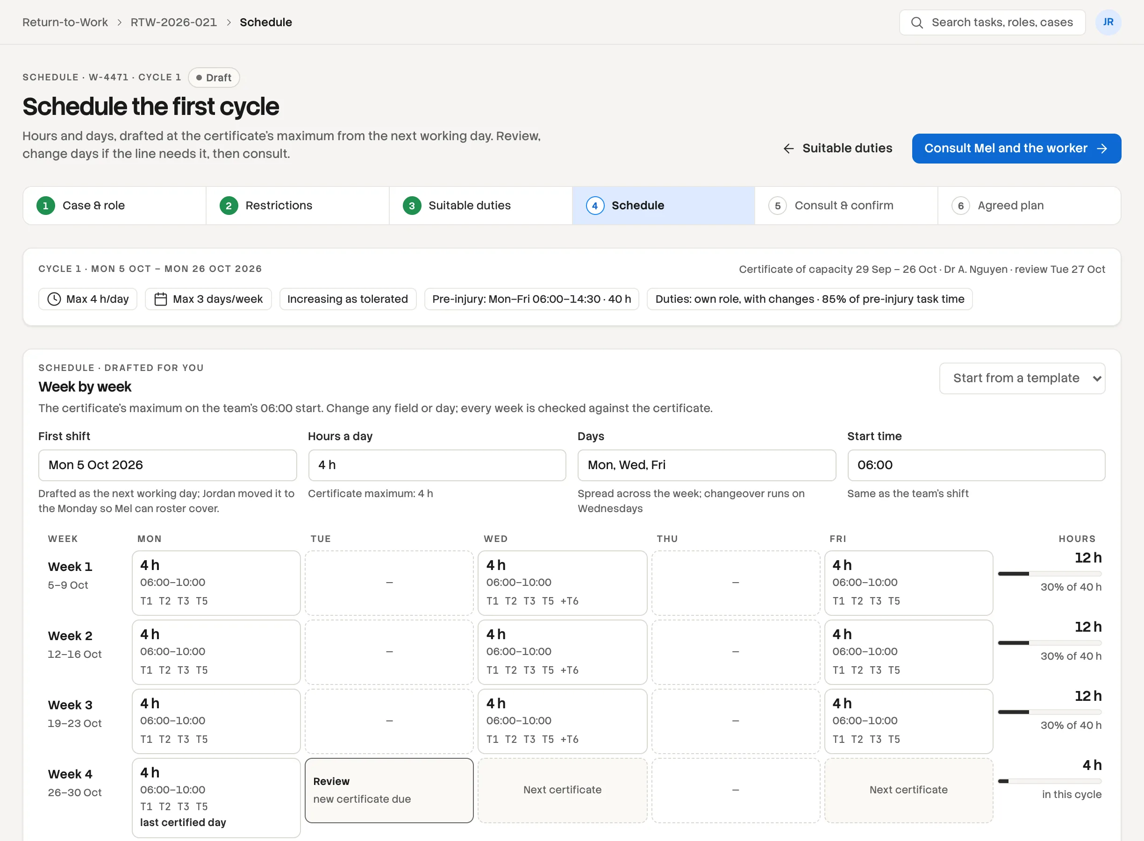This screenshot has height=841, width=1144.
Task: Open the Week 4 Review new certificate due cell
Action: tap(389, 790)
